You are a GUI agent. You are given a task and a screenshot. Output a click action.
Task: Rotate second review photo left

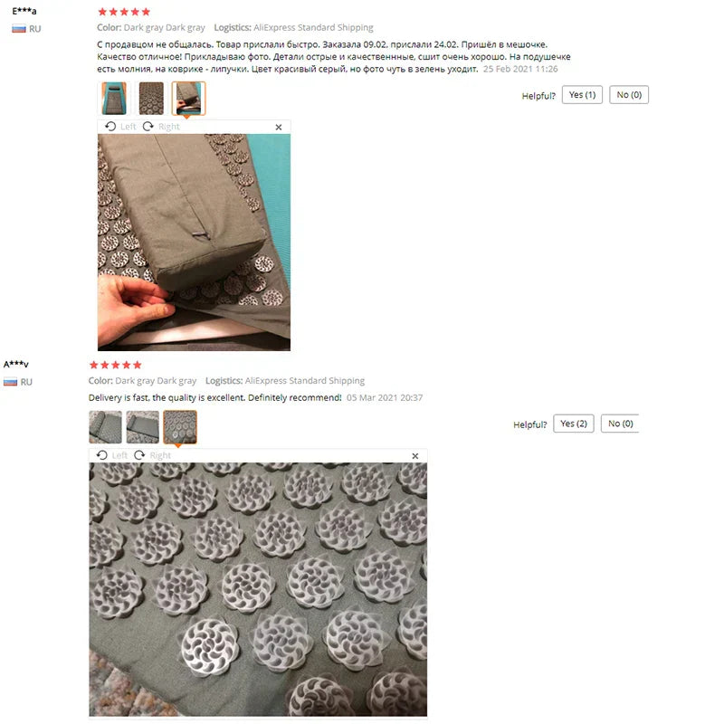tap(111, 455)
